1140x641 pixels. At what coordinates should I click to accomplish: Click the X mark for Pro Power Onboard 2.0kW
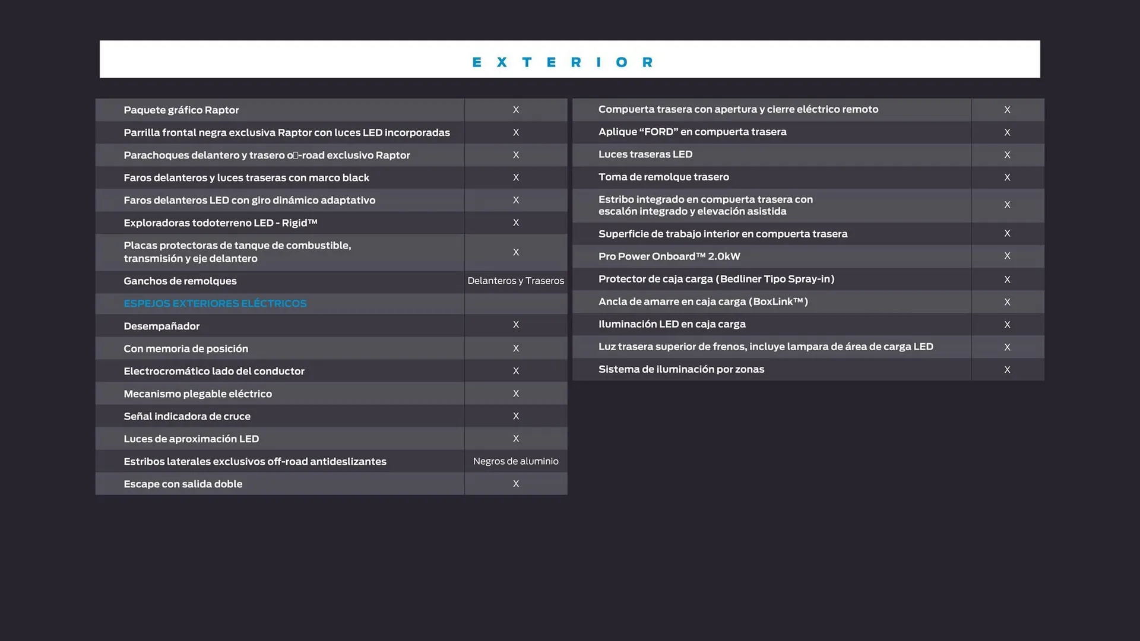[x=1006, y=256]
